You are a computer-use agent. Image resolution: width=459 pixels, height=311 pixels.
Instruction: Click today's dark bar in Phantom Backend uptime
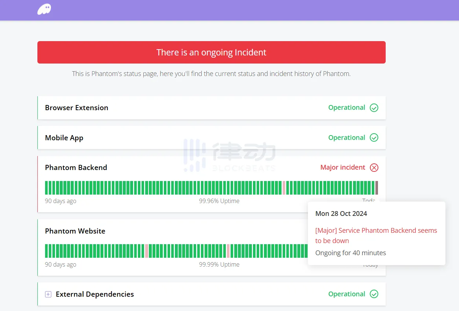377,188
